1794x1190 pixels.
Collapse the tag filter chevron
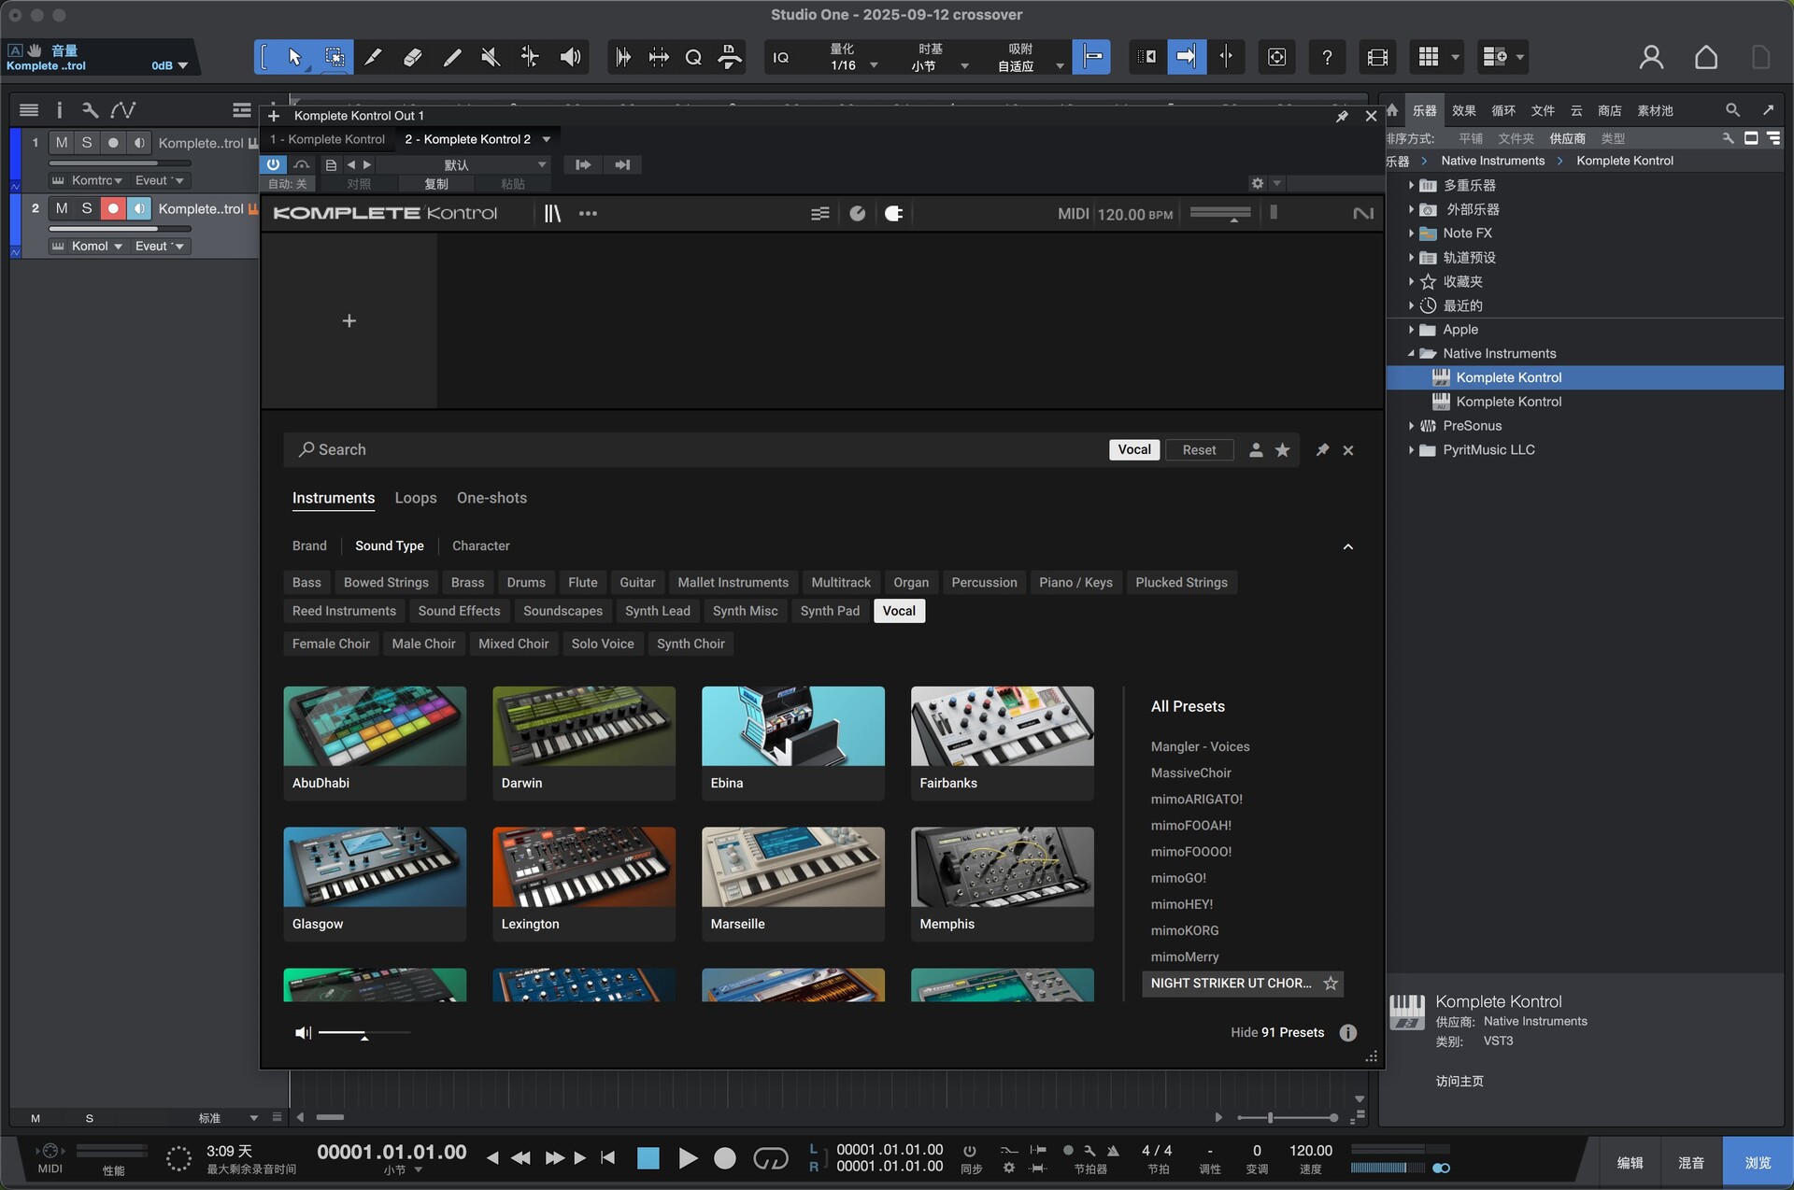pyautogui.click(x=1347, y=546)
